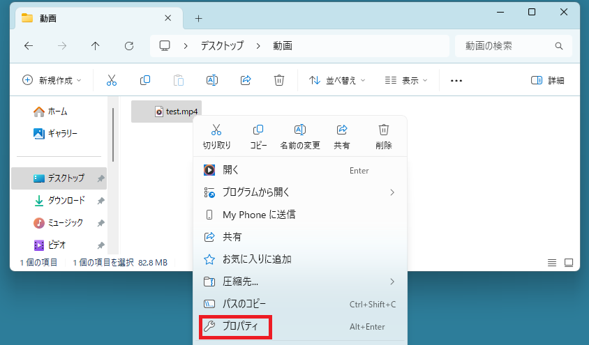Switch to large thumbnails view icon
This screenshot has width=589, height=345.
[569, 263]
